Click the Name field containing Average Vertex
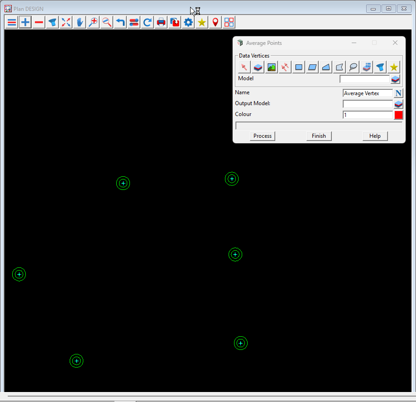Screen dimensions: 416x402 click(368, 93)
